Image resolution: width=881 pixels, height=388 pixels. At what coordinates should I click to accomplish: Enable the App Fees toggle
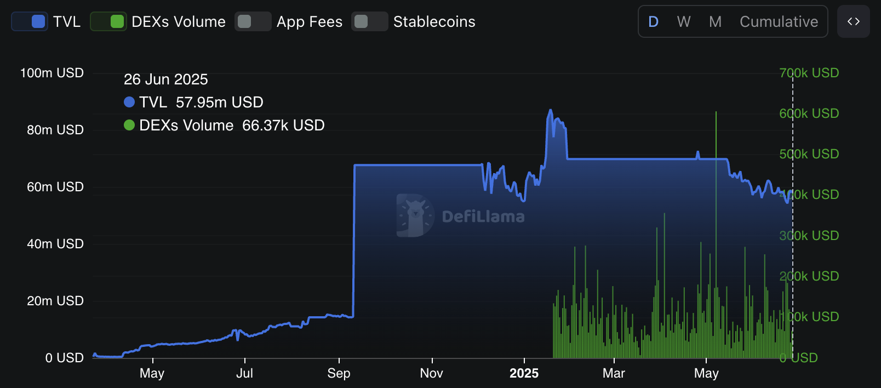253,21
